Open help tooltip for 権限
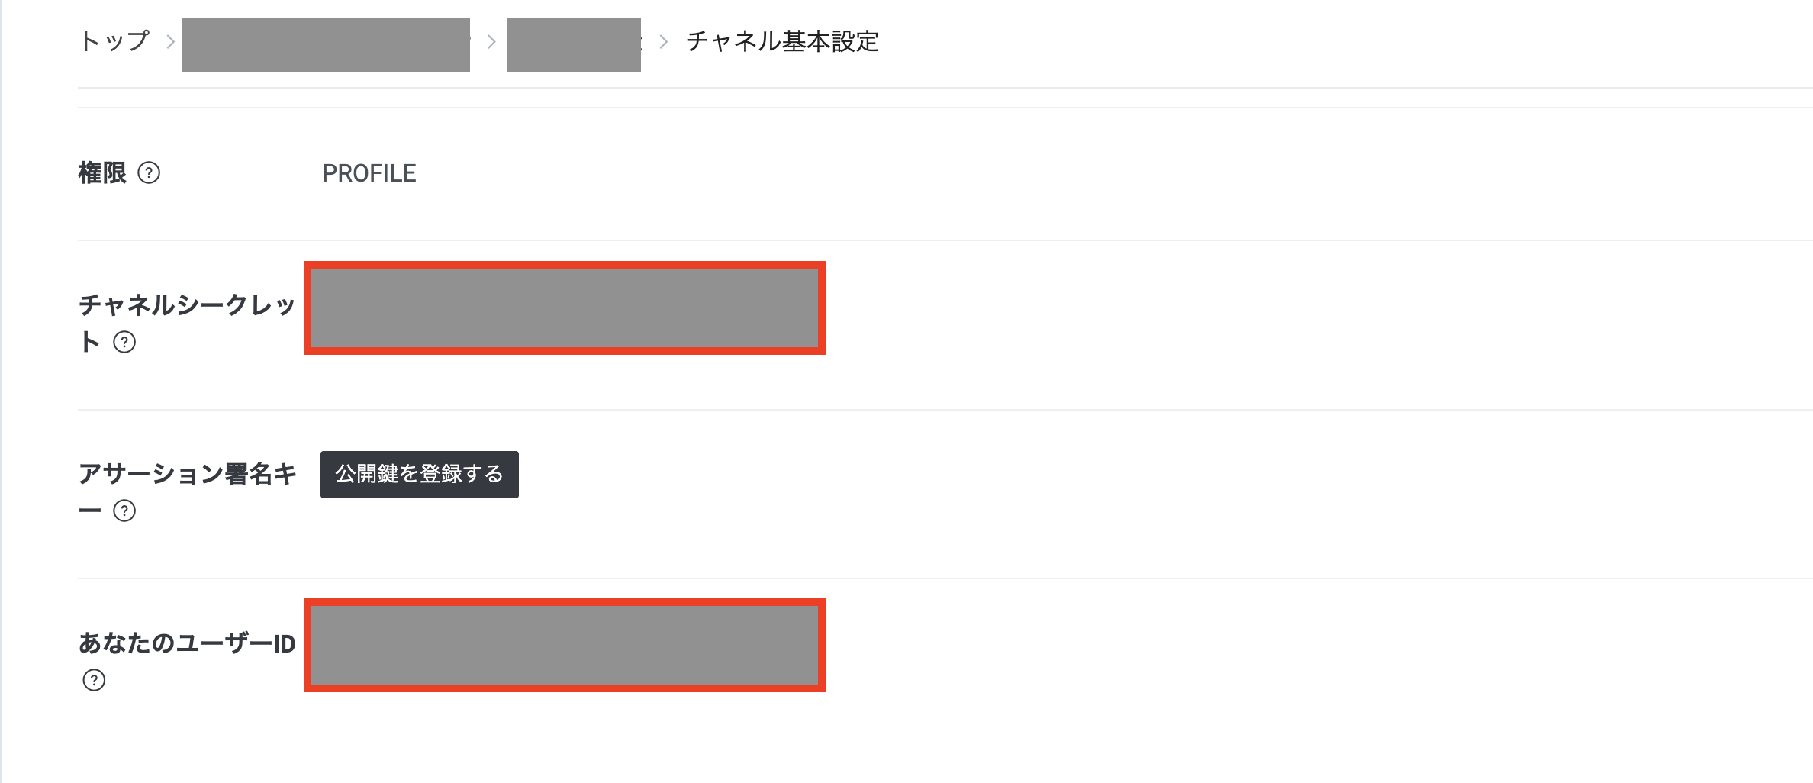 coord(150,174)
